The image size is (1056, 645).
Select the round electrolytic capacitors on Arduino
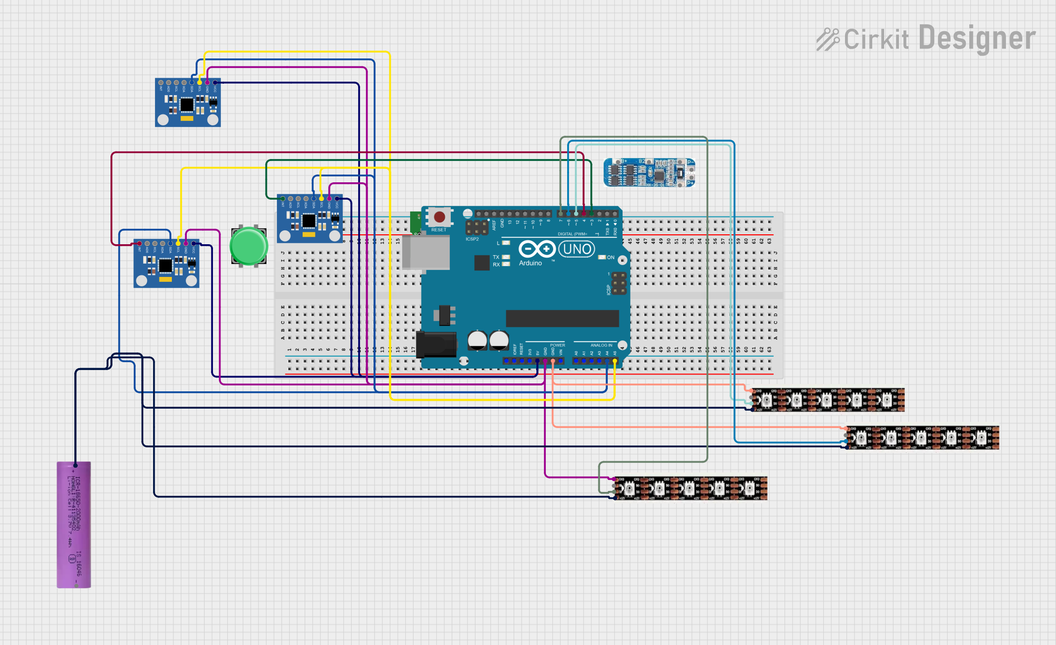(488, 340)
